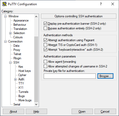Select SSH in the category tree
Screen dimensions: 119x116
tap(16, 62)
